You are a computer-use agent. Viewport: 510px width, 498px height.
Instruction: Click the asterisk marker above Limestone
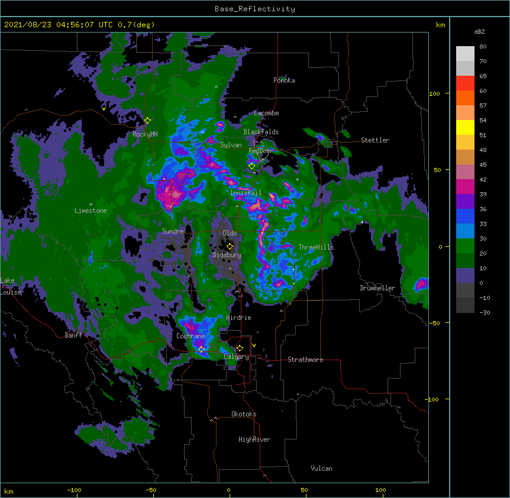(x=91, y=205)
